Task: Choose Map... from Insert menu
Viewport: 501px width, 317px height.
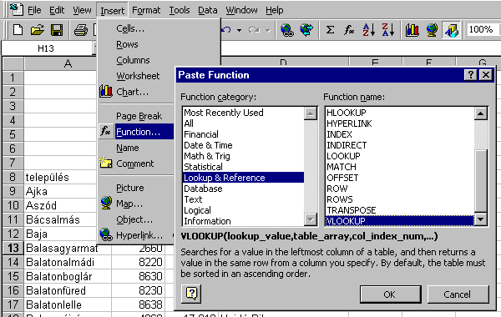Action: point(136,204)
